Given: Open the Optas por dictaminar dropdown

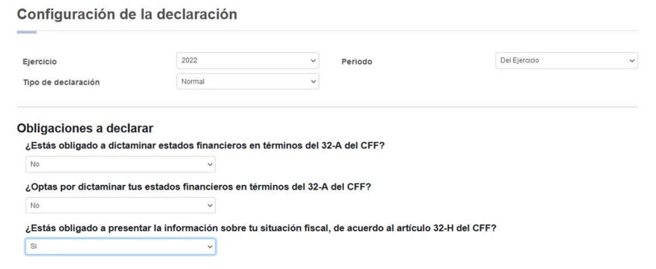Looking at the screenshot, I should 120,205.
